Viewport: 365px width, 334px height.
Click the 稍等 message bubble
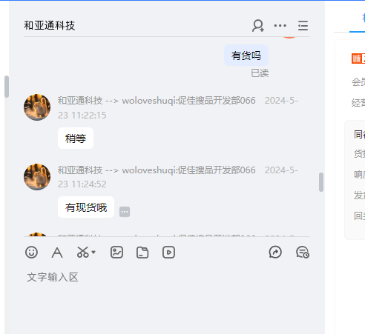point(76,138)
